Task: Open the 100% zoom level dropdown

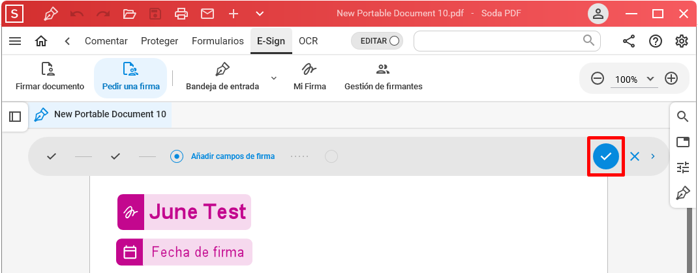Action: 633,79
